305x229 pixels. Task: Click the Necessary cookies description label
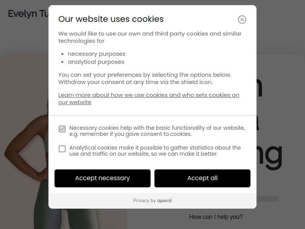click(x=157, y=131)
